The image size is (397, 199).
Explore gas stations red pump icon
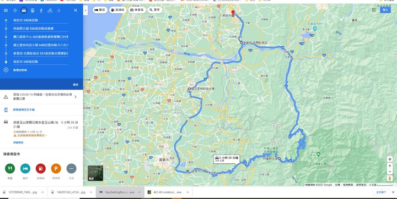(40, 168)
